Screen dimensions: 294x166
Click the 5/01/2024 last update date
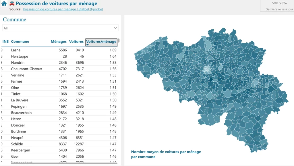coord(279,3)
